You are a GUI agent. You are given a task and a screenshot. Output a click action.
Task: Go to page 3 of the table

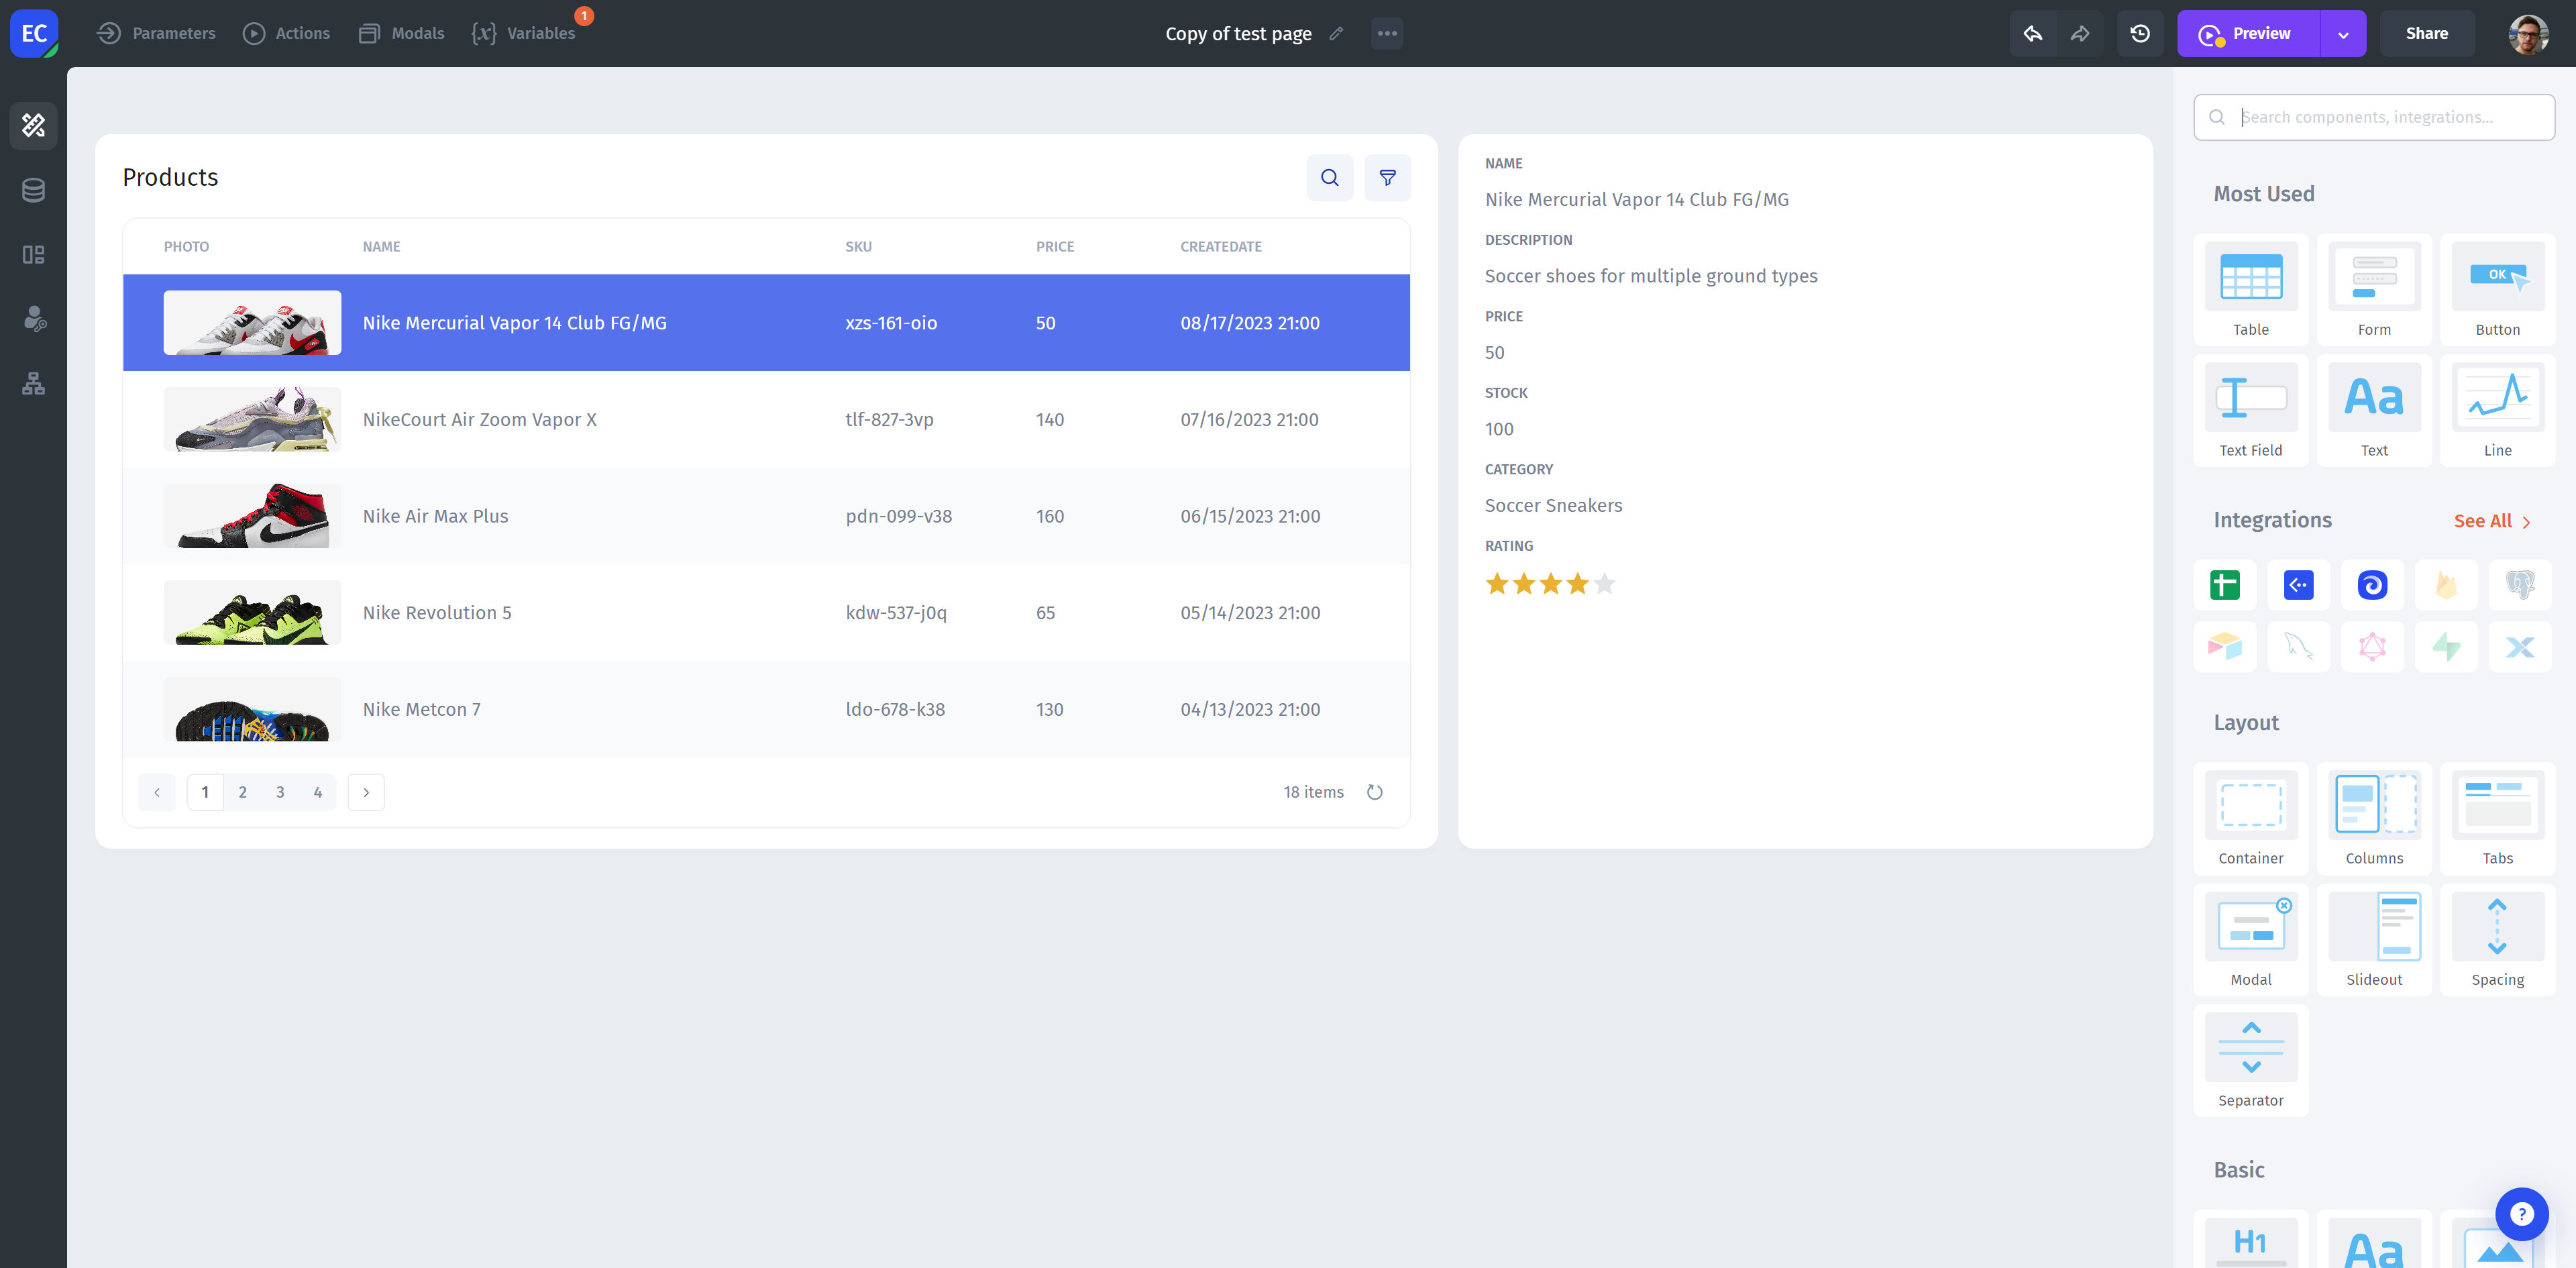(x=280, y=792)
